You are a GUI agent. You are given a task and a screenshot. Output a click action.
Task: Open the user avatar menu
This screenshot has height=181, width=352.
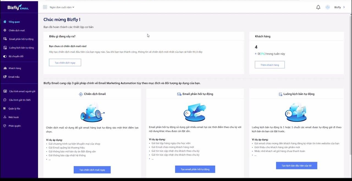coord(328,7)
